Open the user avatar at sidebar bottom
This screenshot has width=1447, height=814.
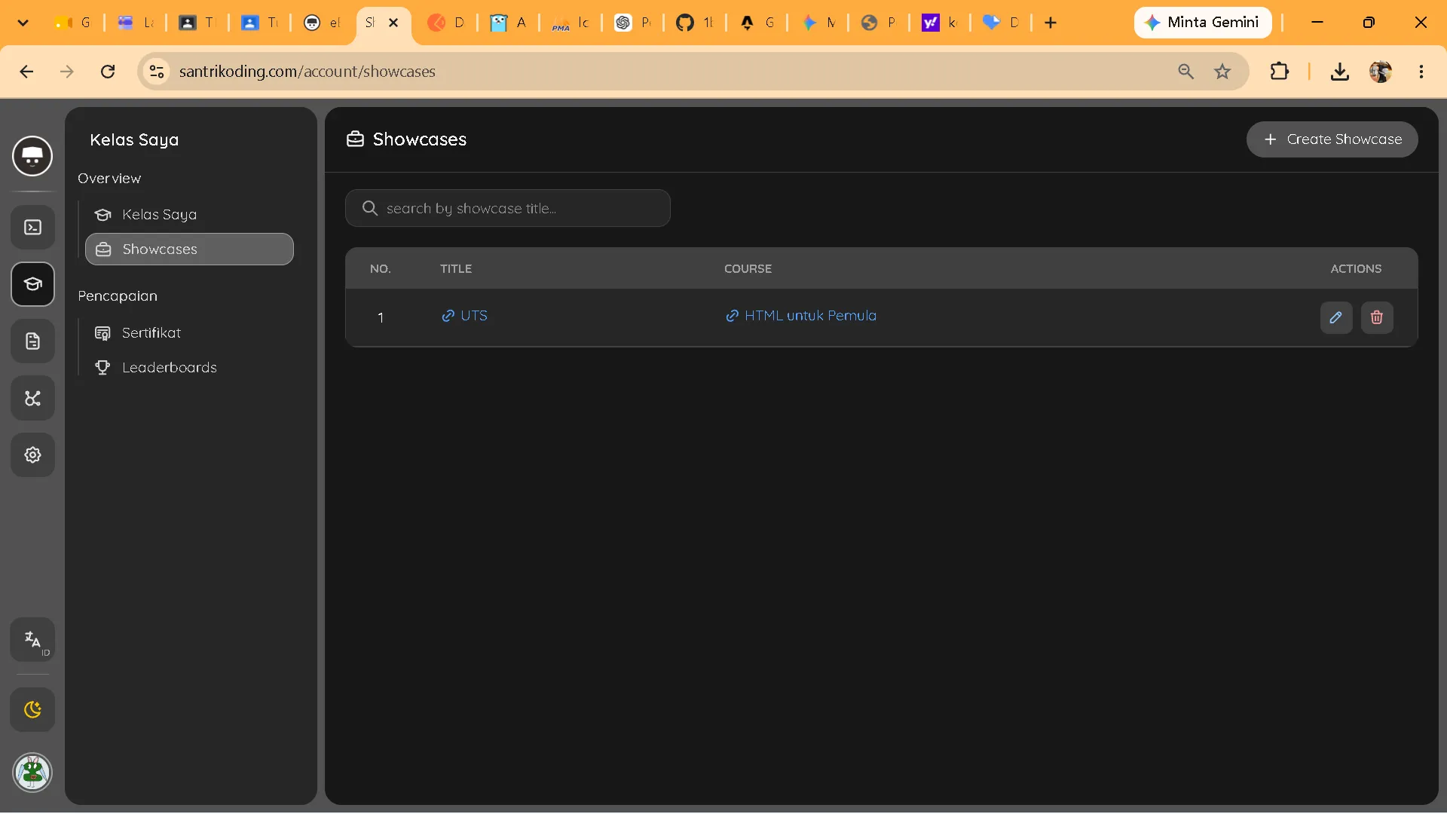tap(32, 773)
